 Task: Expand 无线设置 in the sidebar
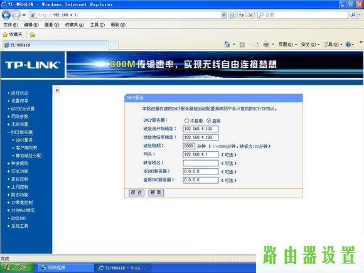tap(19, 124)
